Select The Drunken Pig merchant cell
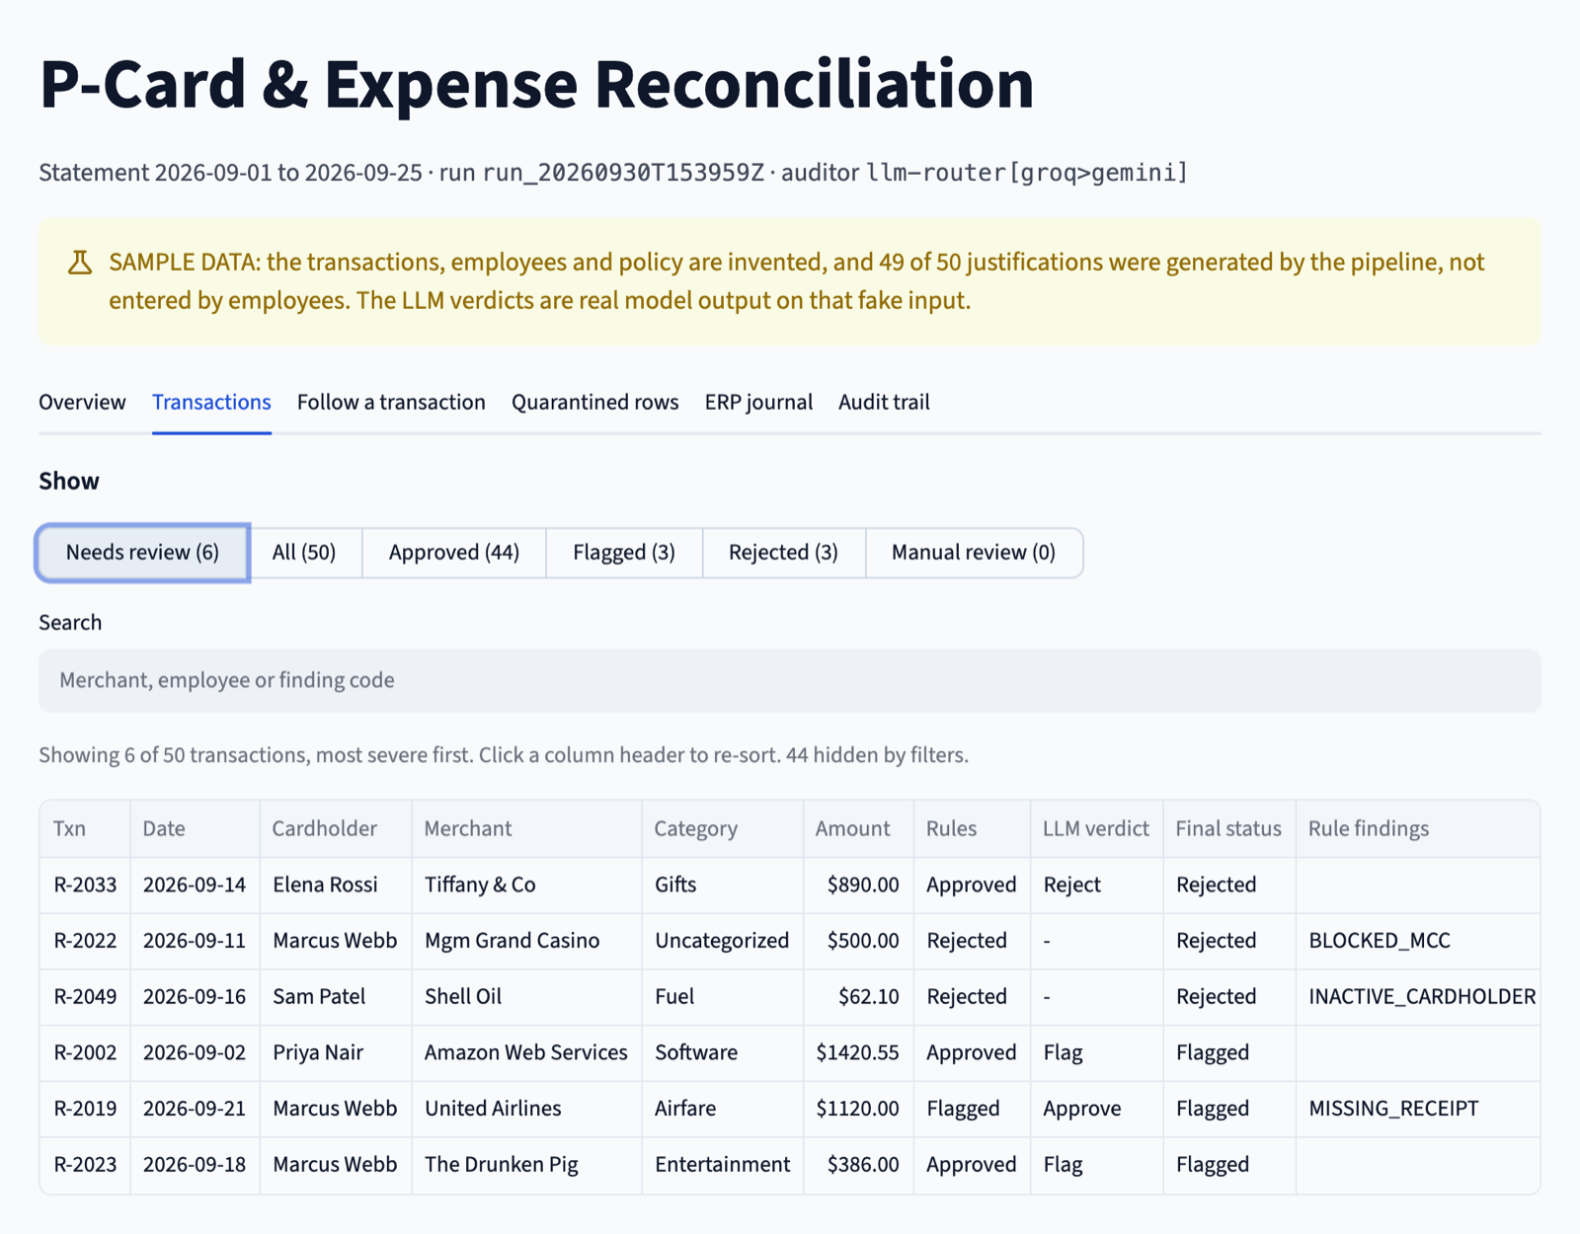The image size is (1580, 1234). click(x=526, y=1165)
